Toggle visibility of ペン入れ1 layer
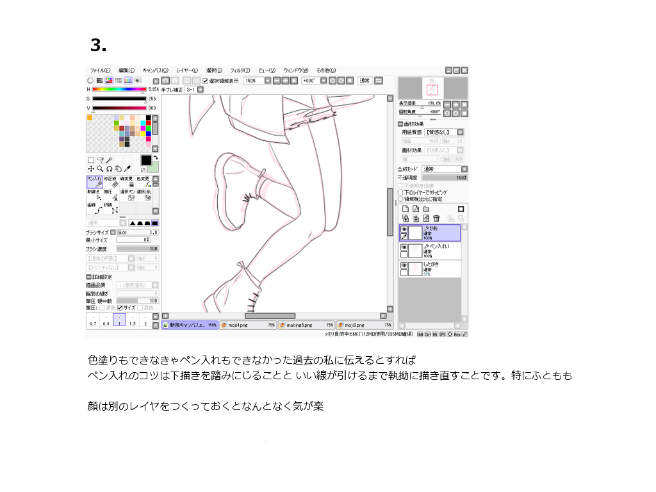The image size is (656, 492). point(404,247)
